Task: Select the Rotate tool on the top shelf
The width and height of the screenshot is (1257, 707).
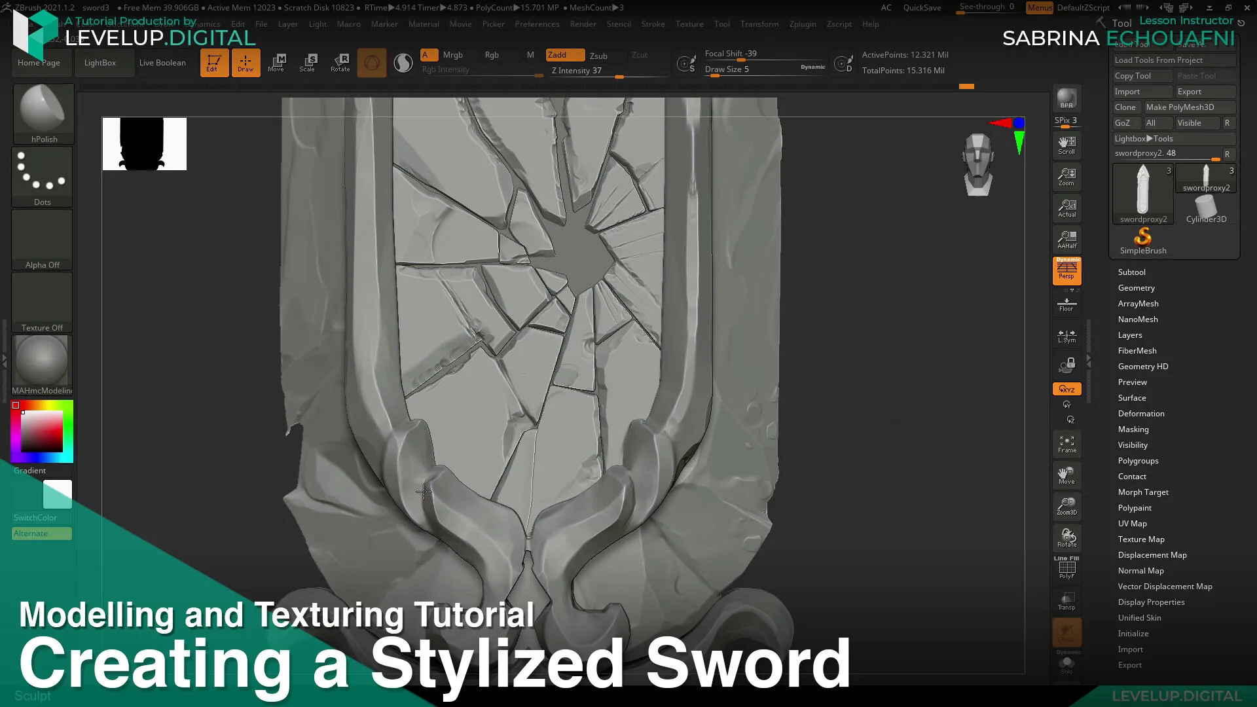Action: [x=340, y=62]
